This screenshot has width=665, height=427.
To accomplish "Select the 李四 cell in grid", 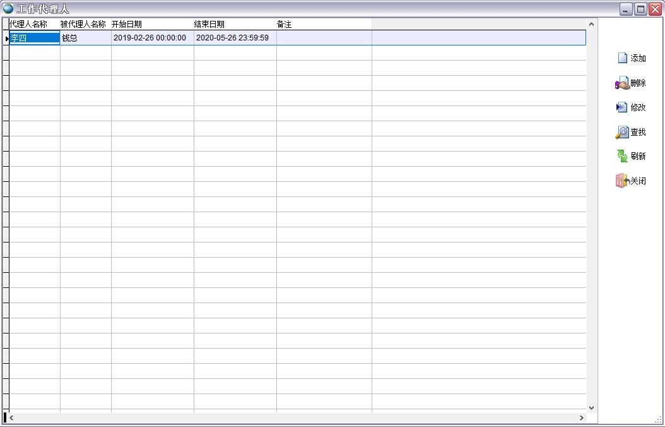I will click(34, 38).
